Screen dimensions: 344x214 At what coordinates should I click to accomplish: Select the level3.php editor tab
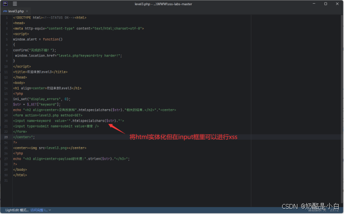16,11
